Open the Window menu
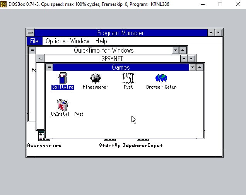Screen dimensions: 246x195 click(x=80, y=41)
